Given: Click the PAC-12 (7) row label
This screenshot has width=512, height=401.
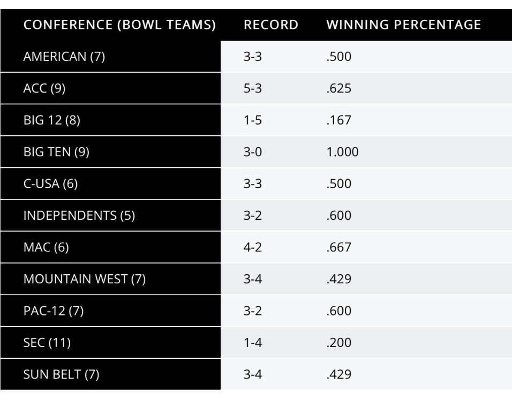Looking at the screenshot, I should pos(54,311).
